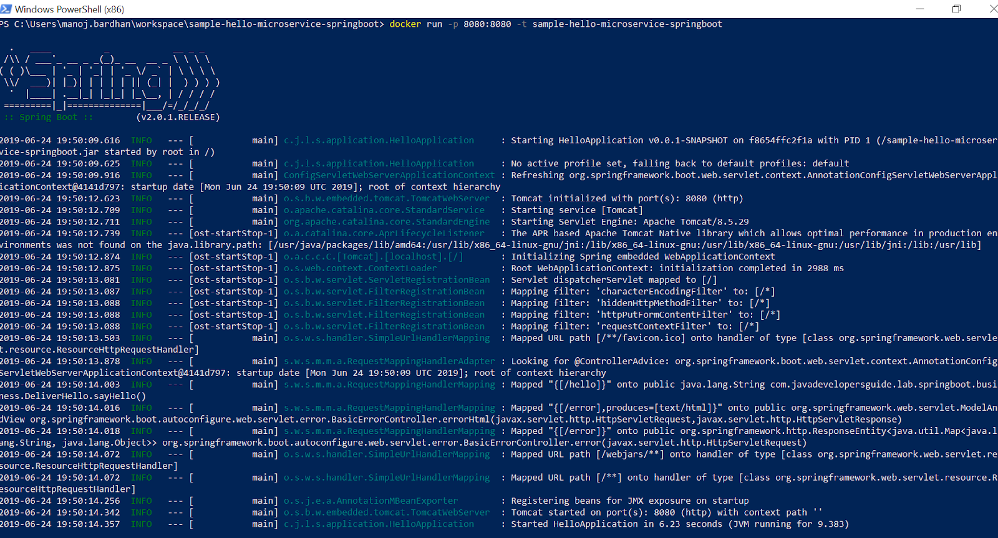Click the PowerShell icon in the title bar
This screenshot has height=538, width=998.
coord(6,9)
